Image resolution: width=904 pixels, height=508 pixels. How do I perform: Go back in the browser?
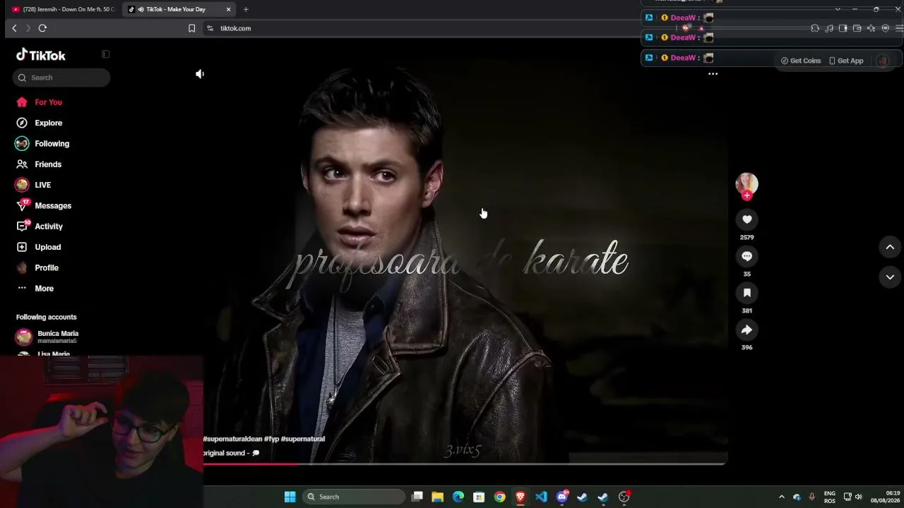point(14,28)
